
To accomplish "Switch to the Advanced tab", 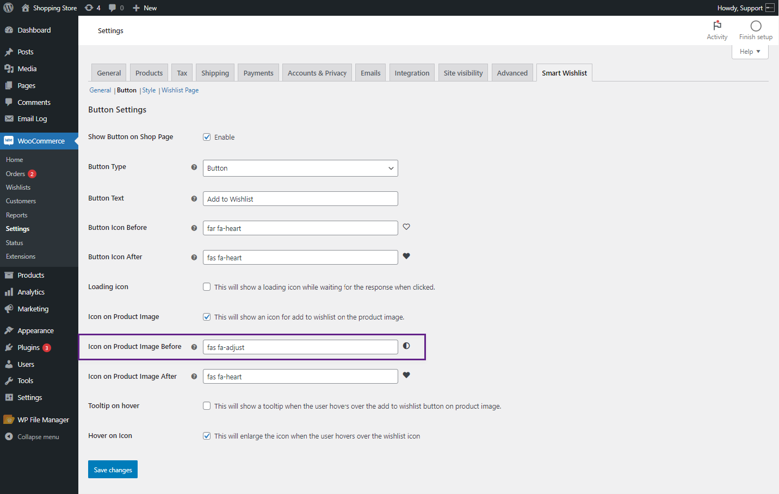I will (512, 73).
